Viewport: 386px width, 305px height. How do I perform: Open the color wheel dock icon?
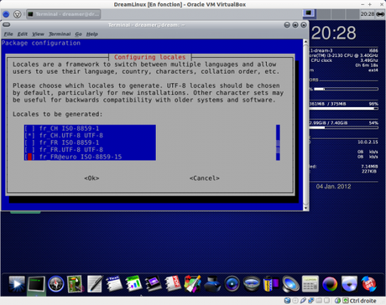330,284
